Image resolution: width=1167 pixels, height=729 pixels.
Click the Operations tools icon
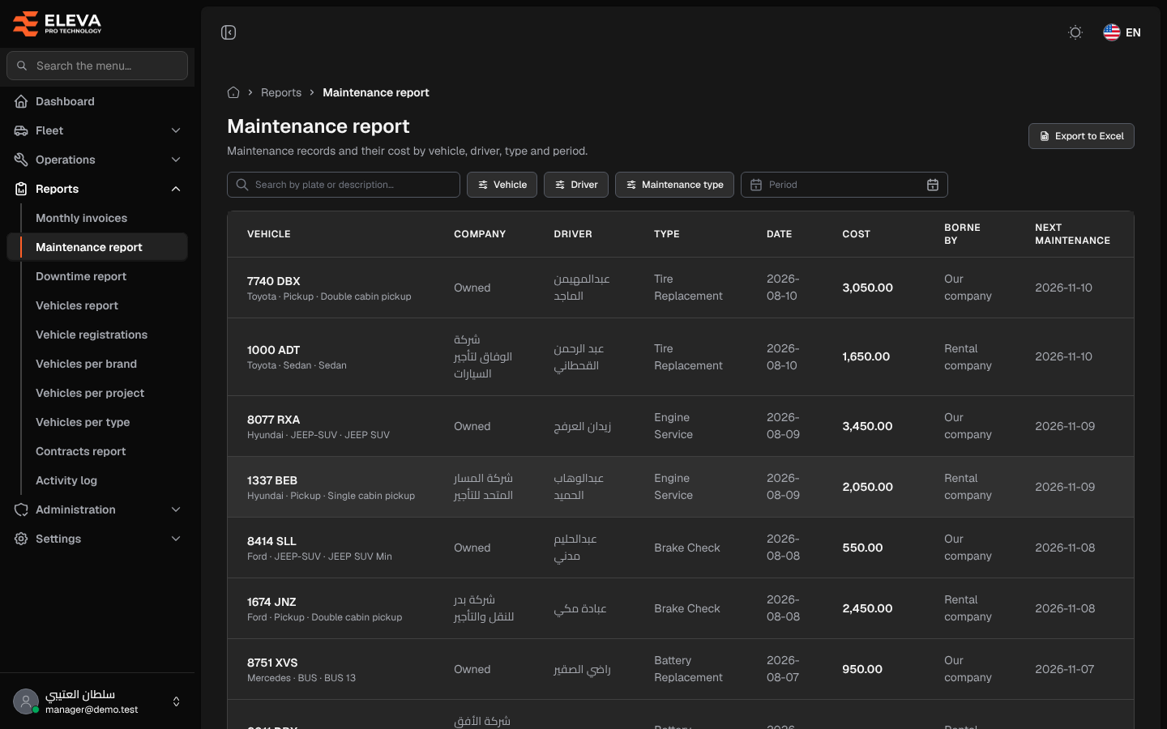point(21,160)
